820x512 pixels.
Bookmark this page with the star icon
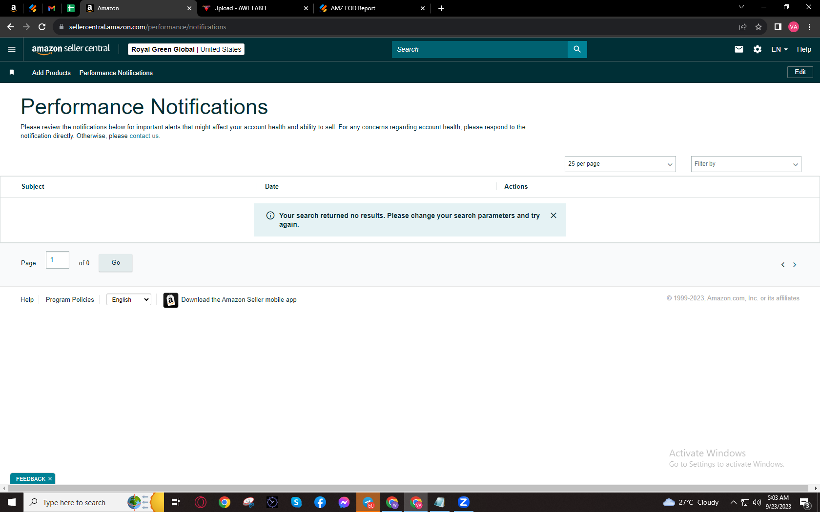pyautogui.click(x=758, y=27)
